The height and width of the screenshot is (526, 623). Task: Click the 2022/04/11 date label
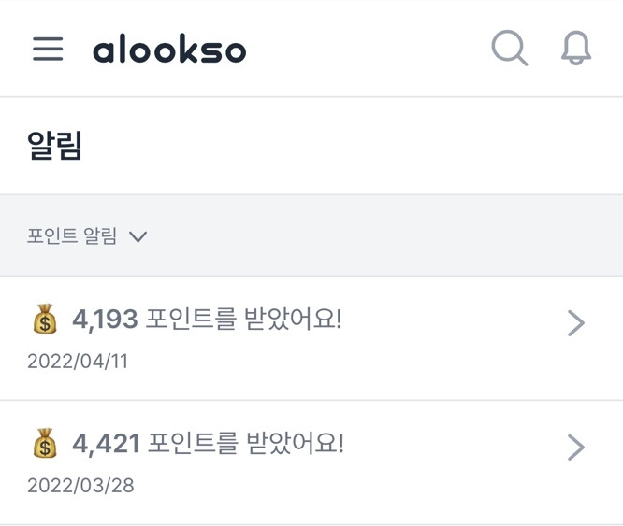[x=78, y=362]
